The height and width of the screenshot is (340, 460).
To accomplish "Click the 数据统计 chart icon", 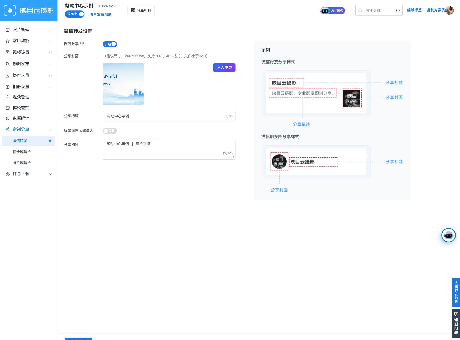I will point(8,118).
